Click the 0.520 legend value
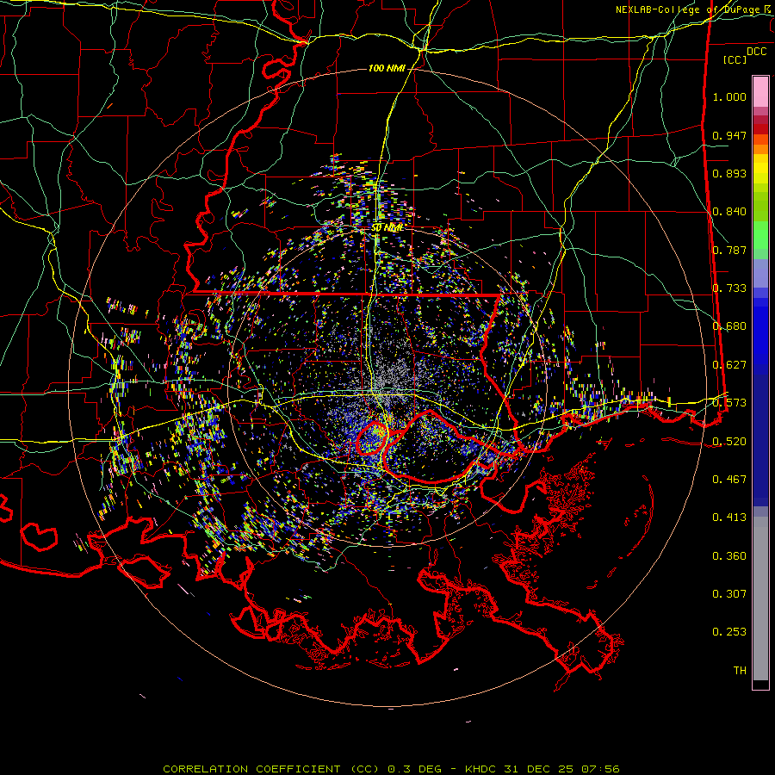Image resolution: width=775 pixels, height=775 pixels. [729, 442]
